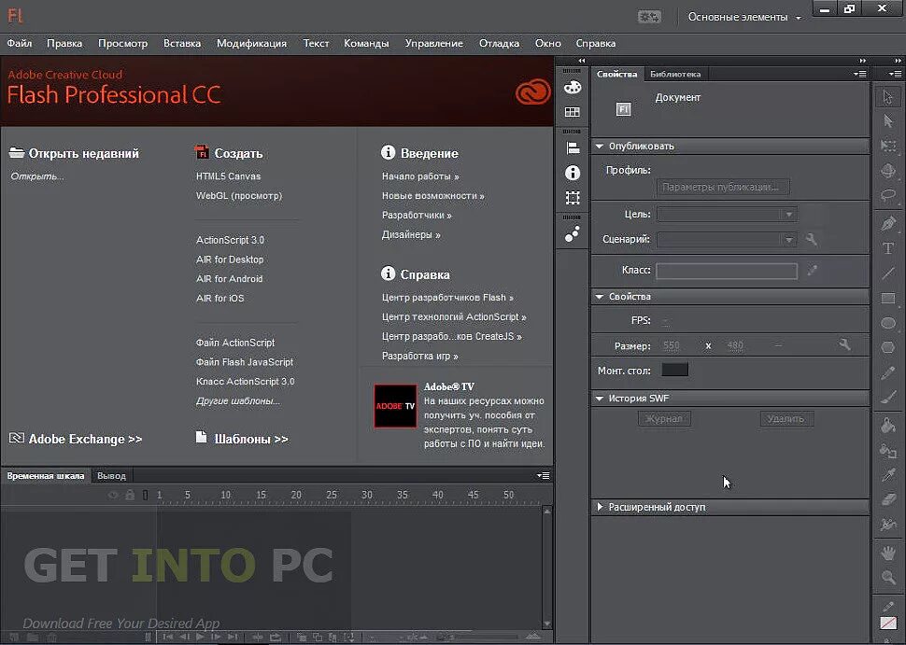The width and height of the screenshot is (906, 645).
Task: Click the Монт. стол stage color swatch
Action: [x=675, y=370]
